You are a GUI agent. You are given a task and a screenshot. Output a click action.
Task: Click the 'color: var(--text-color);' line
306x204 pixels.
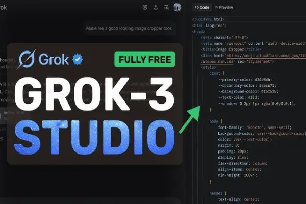(245, 140)
